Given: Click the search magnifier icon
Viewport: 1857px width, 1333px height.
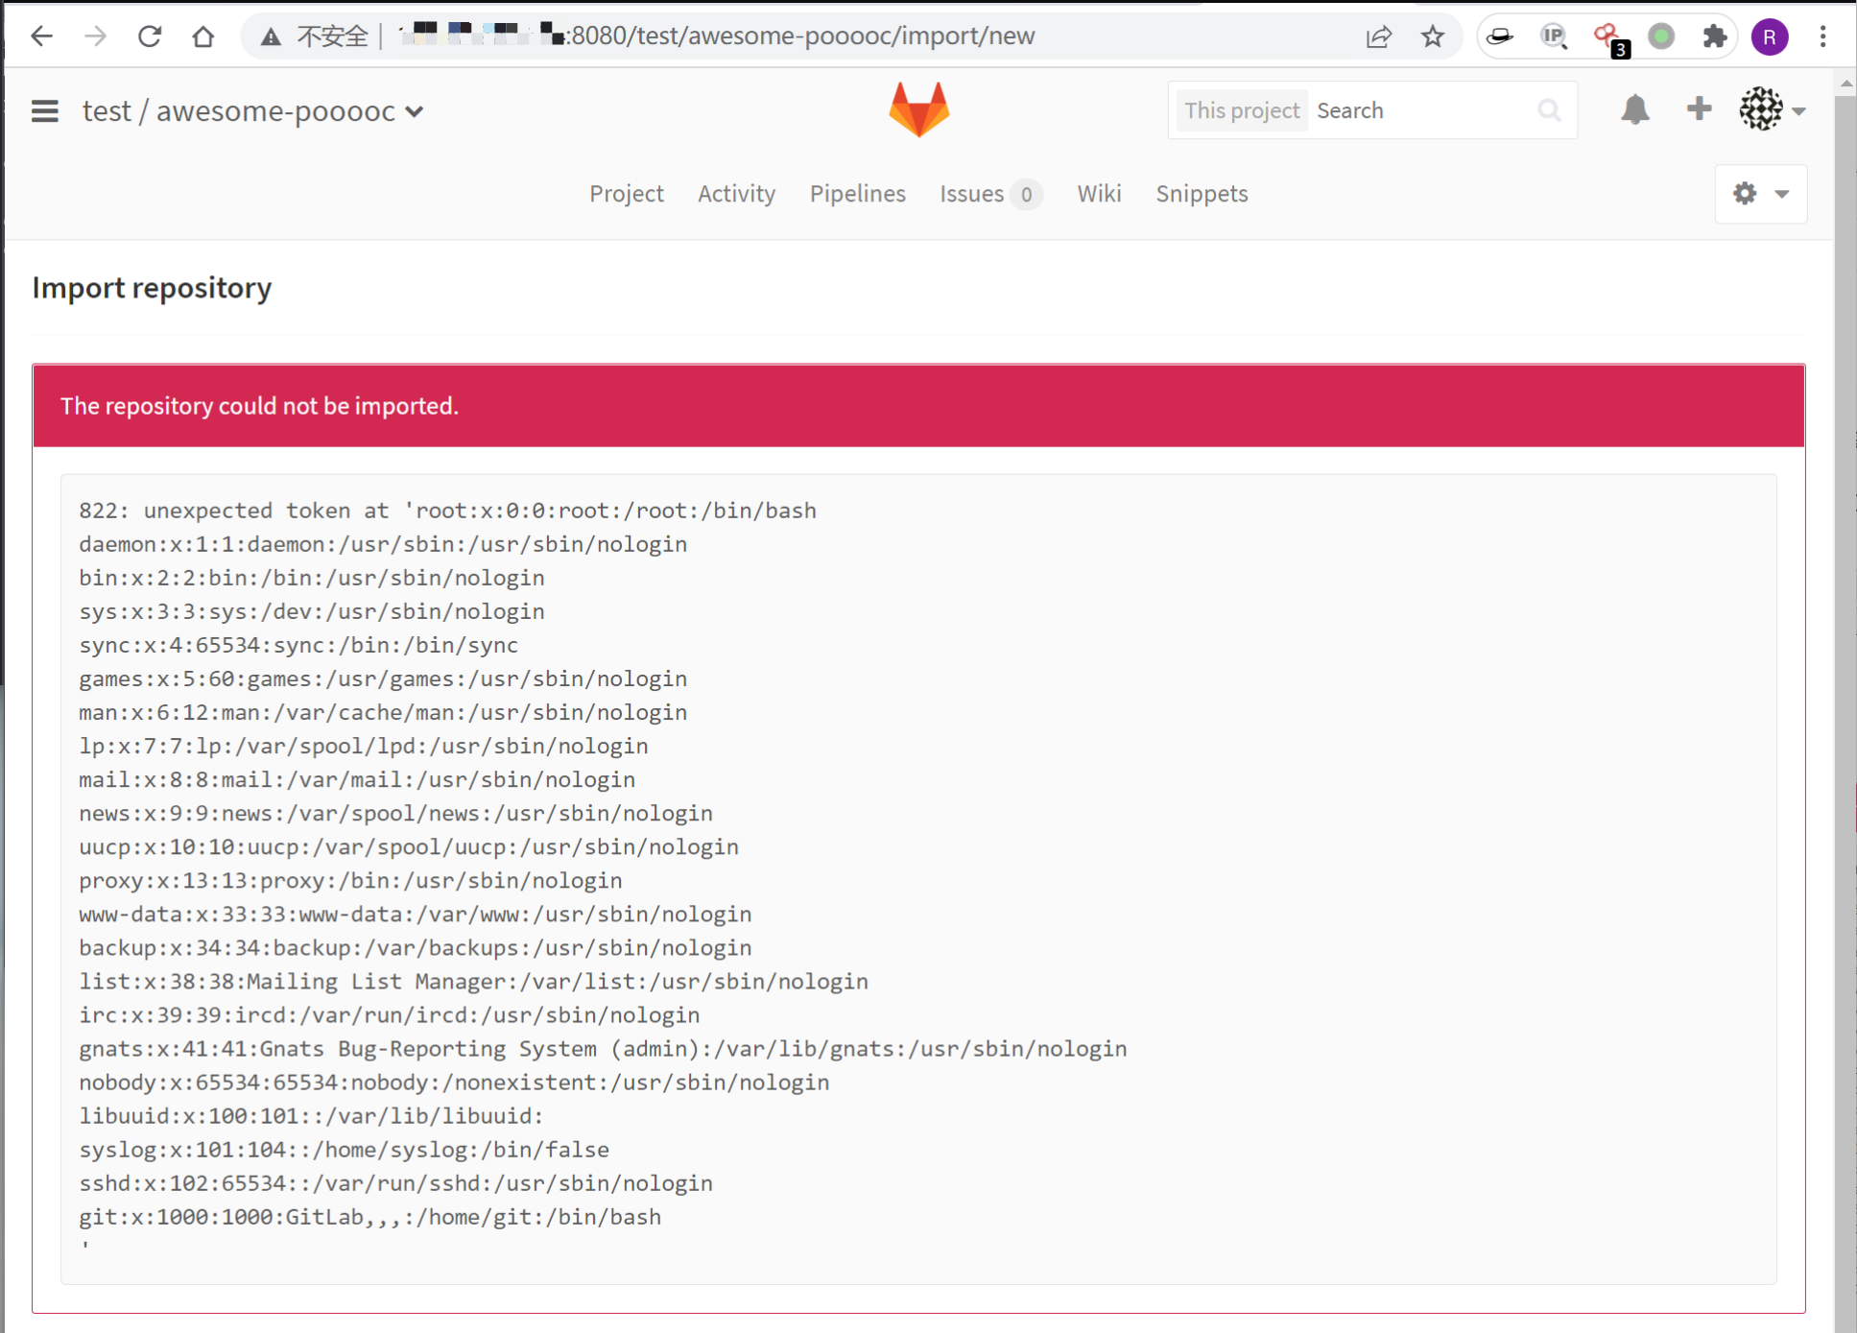Looking at the screenshot, I should [1549, 110].
